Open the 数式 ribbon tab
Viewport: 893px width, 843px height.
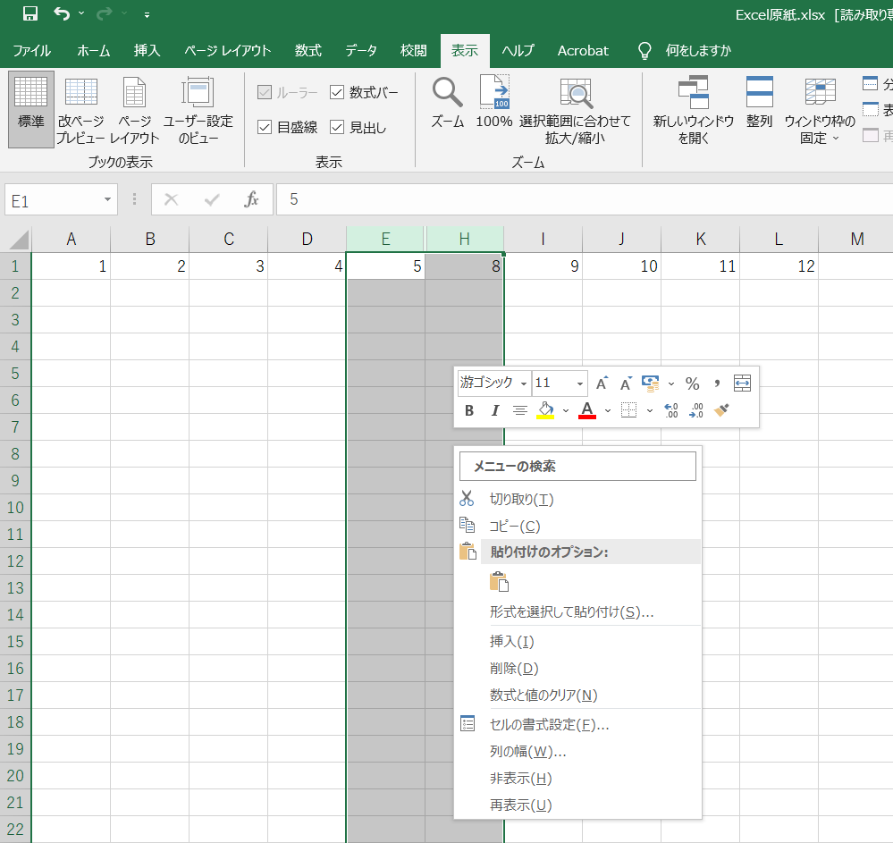[x=308, y=51]
